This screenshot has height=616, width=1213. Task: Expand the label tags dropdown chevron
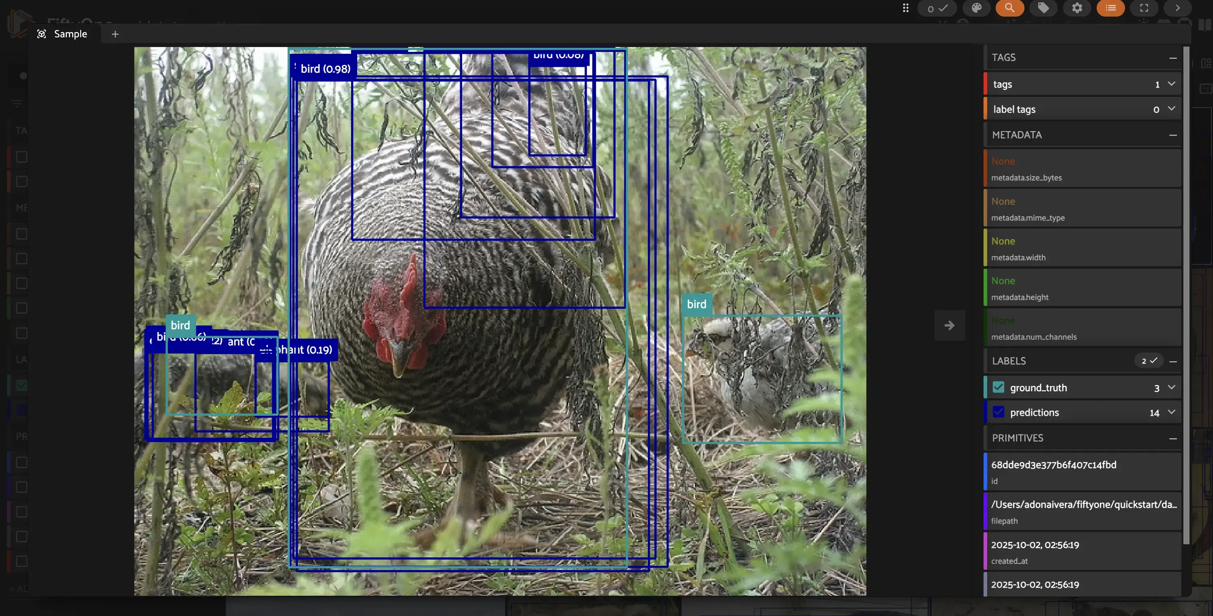[x=1171, y=109]
